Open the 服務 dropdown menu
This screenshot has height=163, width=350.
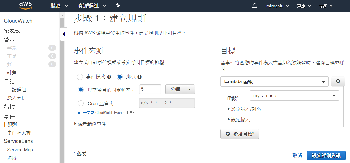point(59,6)
